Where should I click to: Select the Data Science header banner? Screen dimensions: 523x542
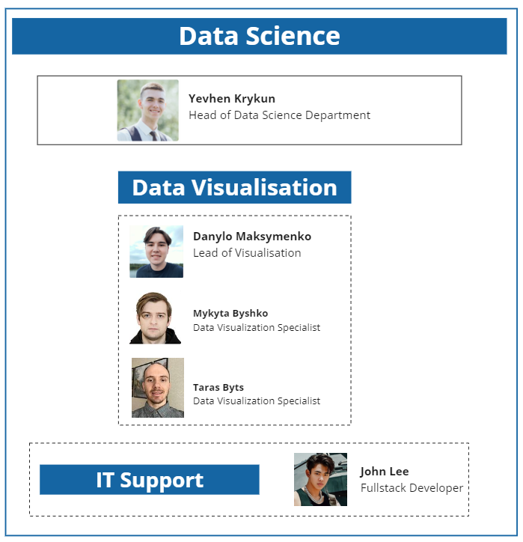click(x=259, y=36)
